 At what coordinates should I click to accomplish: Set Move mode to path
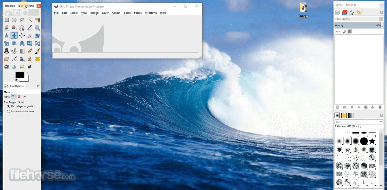25,97
